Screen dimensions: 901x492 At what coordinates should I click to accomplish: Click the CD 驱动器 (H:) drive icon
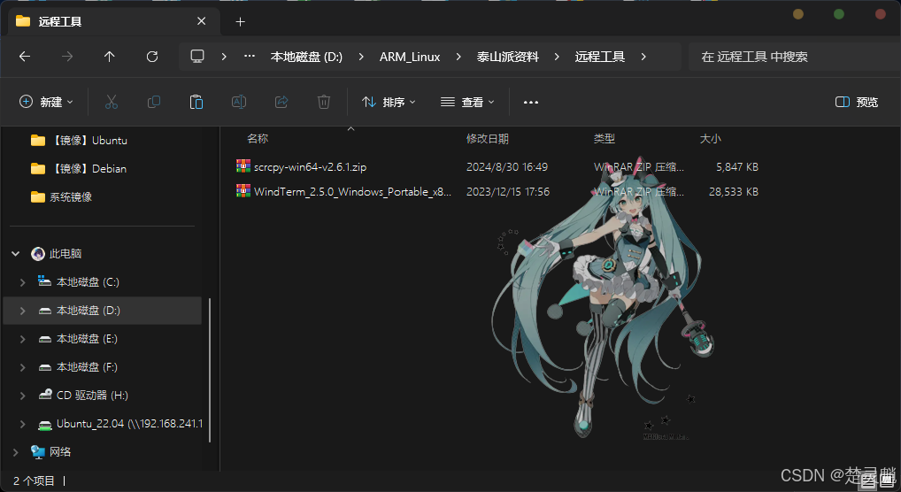click(x=45, y=395)
